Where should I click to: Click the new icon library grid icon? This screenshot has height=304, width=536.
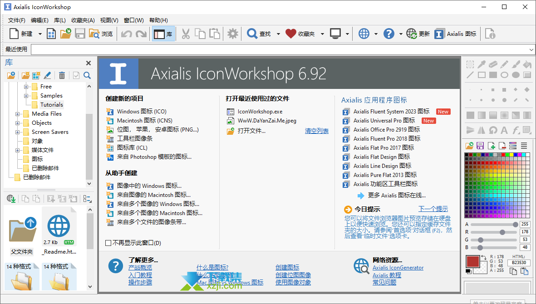[x=51, y=34]
